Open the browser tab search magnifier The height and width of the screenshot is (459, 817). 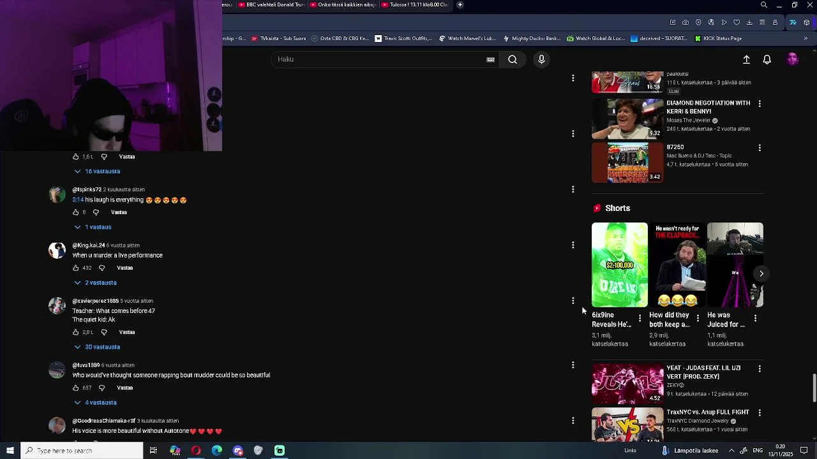(x=764, y=5)
